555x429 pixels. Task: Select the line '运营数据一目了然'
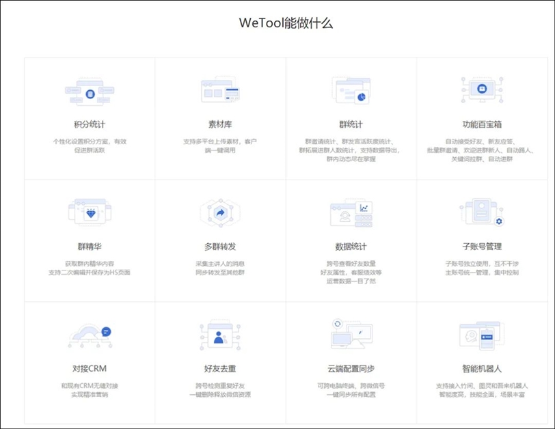[x=351, y=281]
